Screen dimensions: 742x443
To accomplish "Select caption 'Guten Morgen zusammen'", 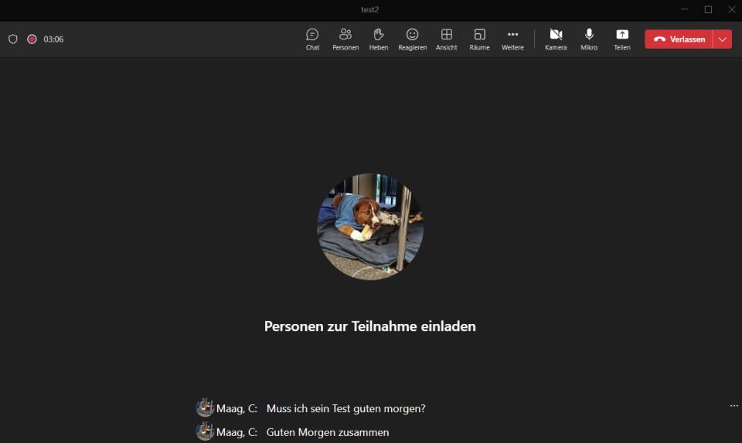I will (x=327, y=432).
